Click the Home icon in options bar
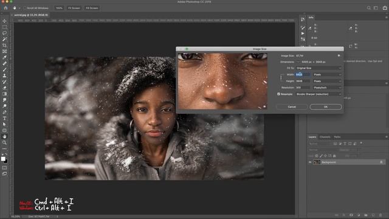 point(5,8)
